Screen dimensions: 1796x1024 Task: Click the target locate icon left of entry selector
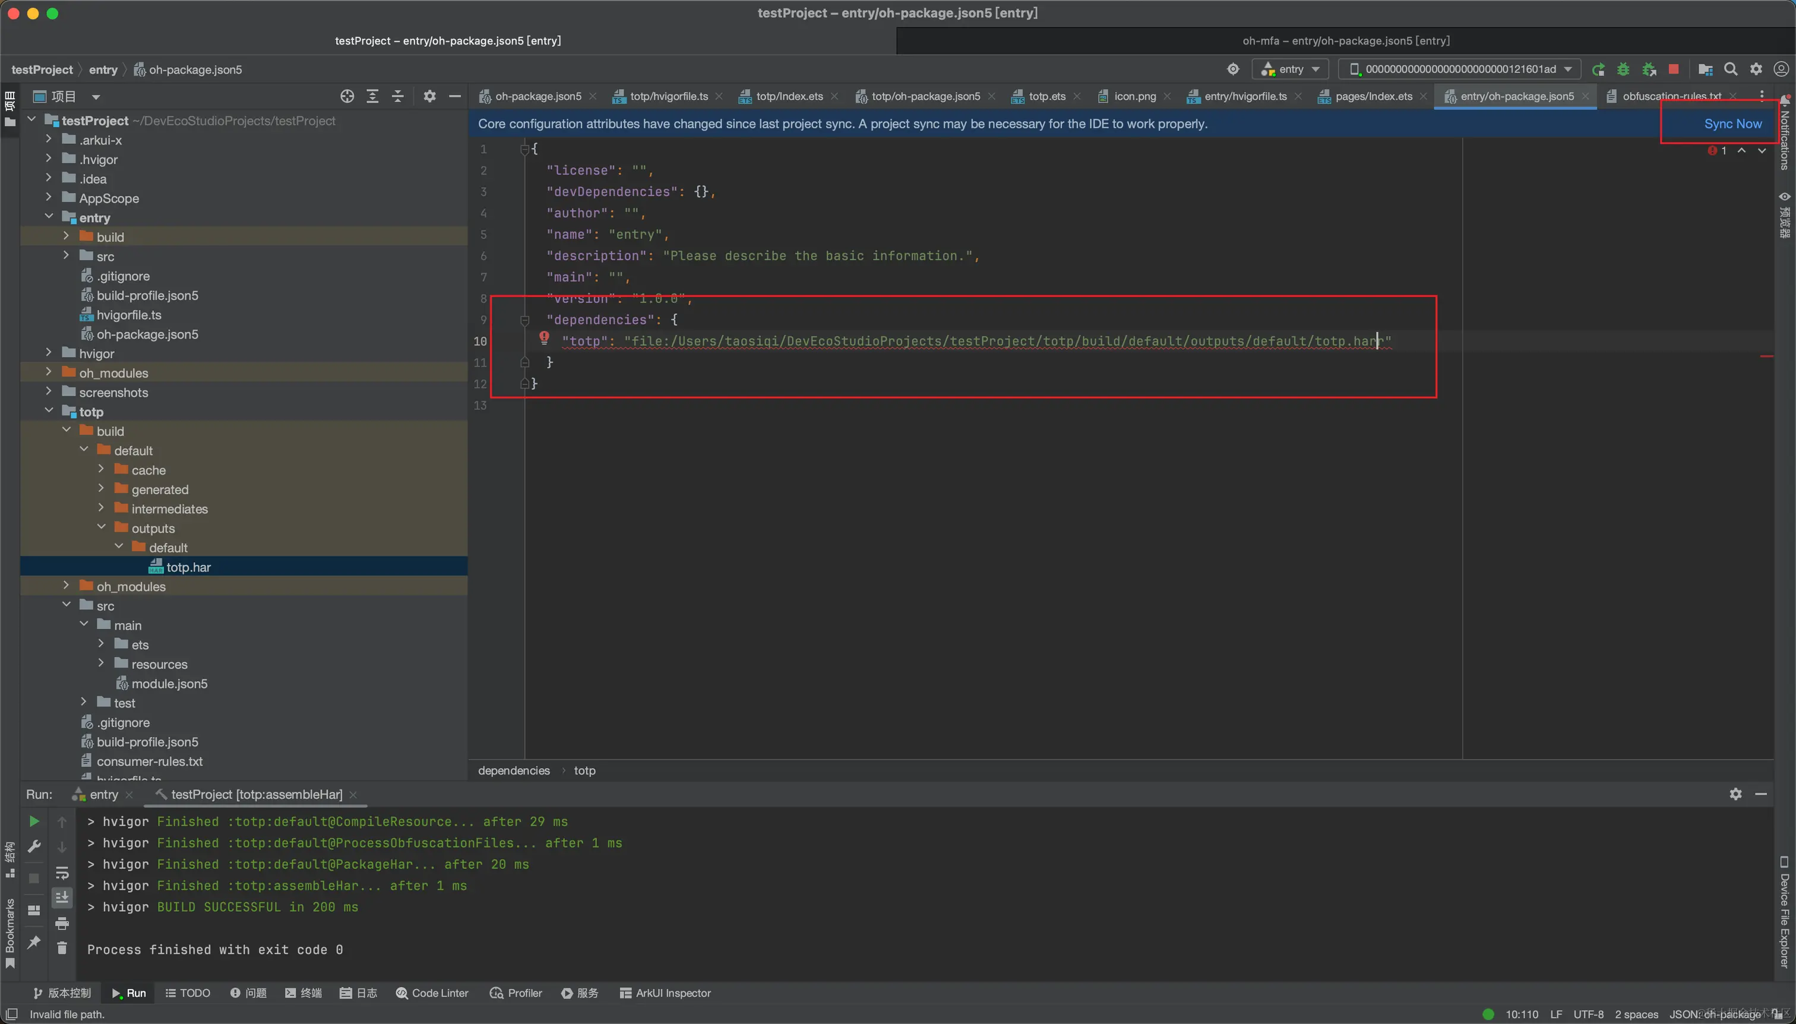coord(1233,69)
